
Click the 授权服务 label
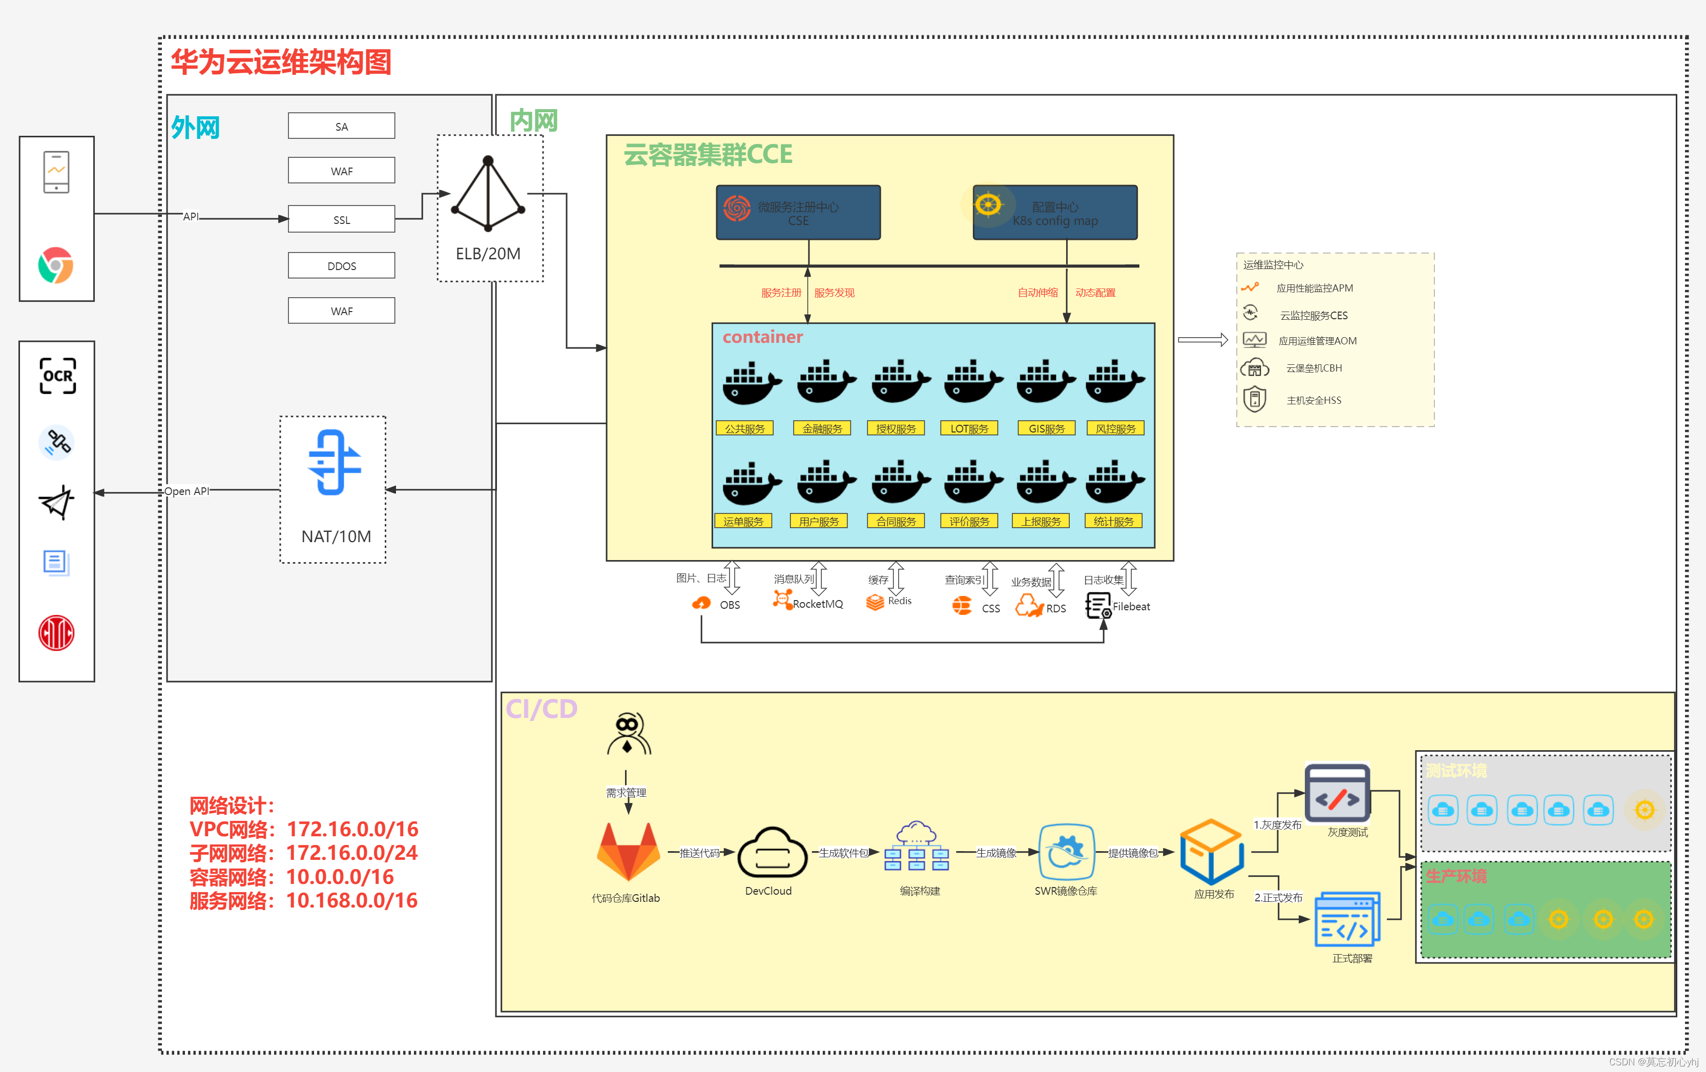(896, 429)
